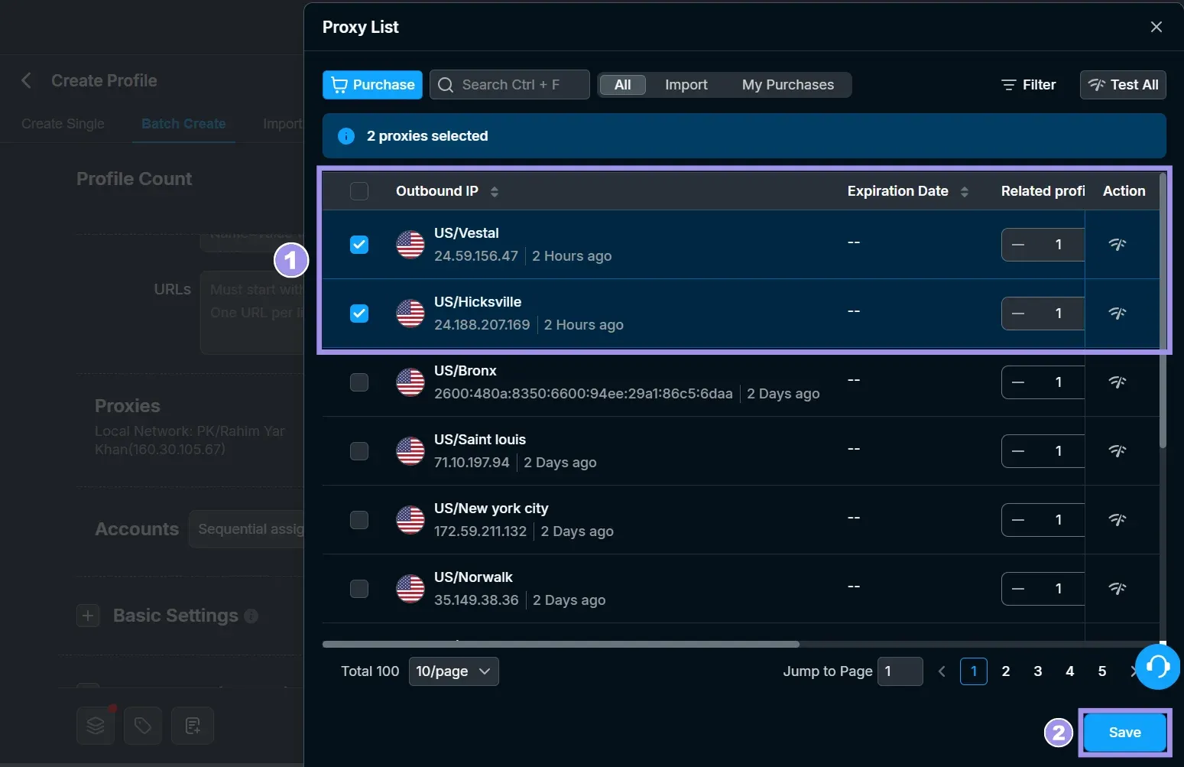Save the selected proxies
Viewport: 1184px width, 767px height.
(1125, 733)
